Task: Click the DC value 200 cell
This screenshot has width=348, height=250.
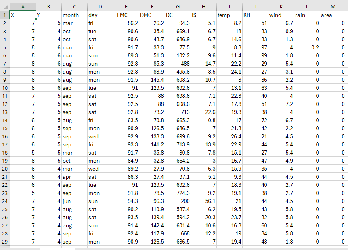Action: [178, 201]
